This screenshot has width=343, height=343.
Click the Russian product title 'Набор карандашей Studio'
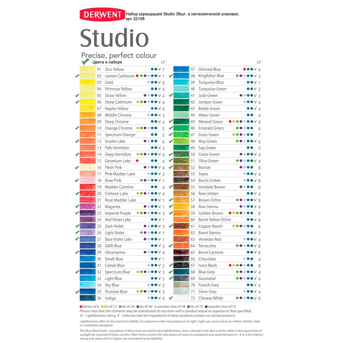pos(182,16)
